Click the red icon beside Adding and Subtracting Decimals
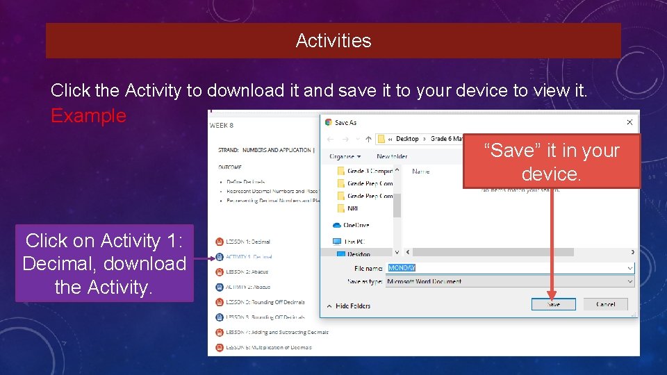Screen dimensions: 667x375 click(x=220, y=333)
